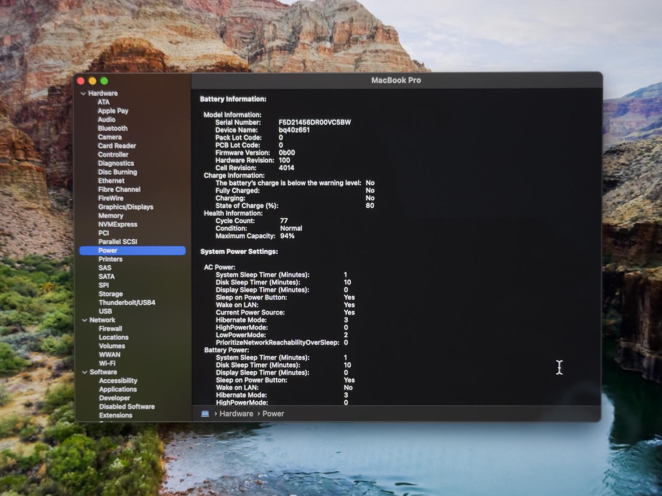The width and height of the screenshot is (662, 496).
Task: Click the MacBook Pro window title
Action: tap(396, 80)
